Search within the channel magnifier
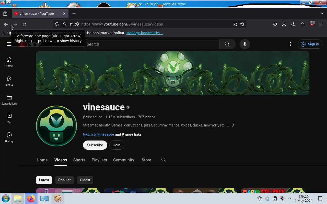 (x=164, y=160)
